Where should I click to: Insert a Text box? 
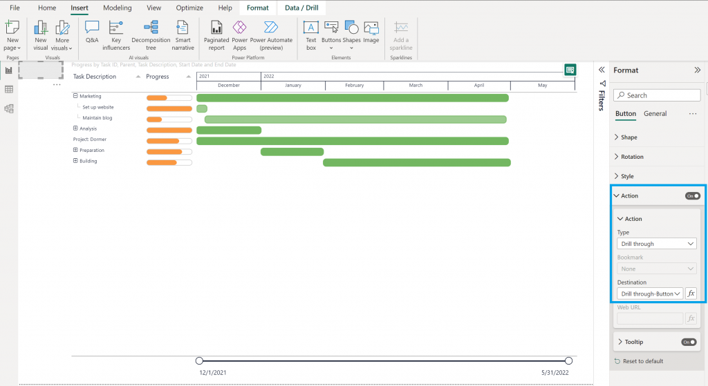click(x=311, y=35)
